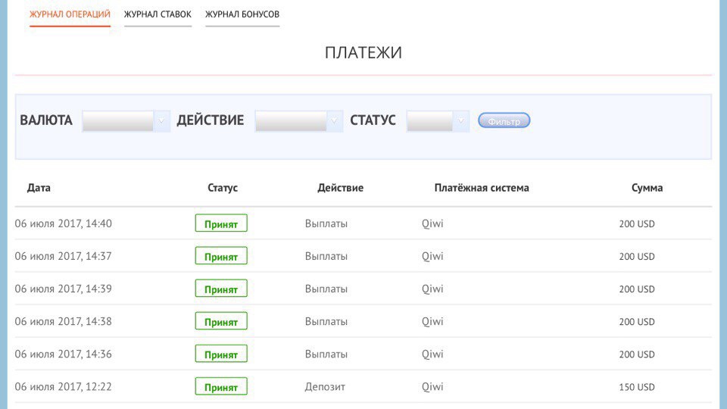
Task: Click the Платёжная система column header
Action: (482, 188)
